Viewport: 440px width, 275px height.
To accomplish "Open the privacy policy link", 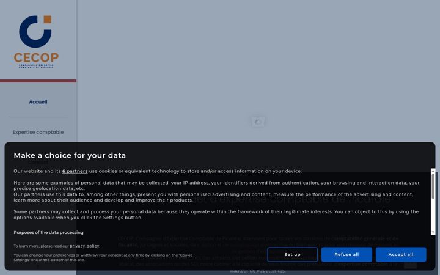I will (x=84, y=246).
